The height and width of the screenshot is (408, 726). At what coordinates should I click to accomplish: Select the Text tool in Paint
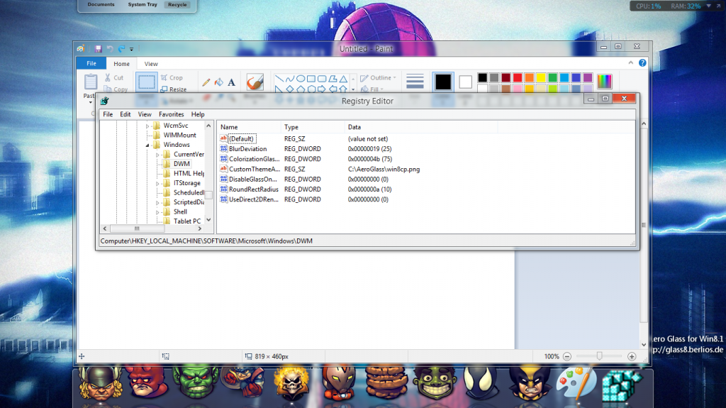pos(232,81)
